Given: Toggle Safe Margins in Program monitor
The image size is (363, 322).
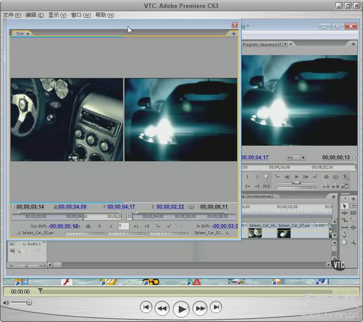Looking at the screenshot, I should pos(335,177).
